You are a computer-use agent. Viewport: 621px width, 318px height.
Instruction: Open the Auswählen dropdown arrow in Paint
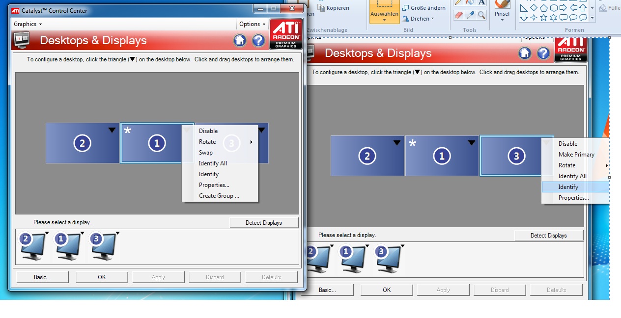[384, 21]
